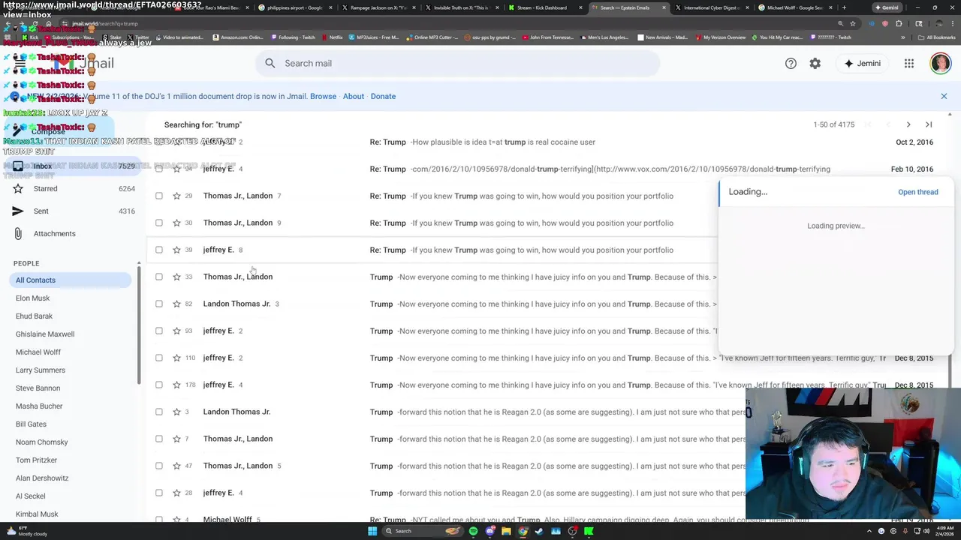Open the Netflix bookmark
Image resolution: width=961 pixels, height=540 pixels.
331,37
